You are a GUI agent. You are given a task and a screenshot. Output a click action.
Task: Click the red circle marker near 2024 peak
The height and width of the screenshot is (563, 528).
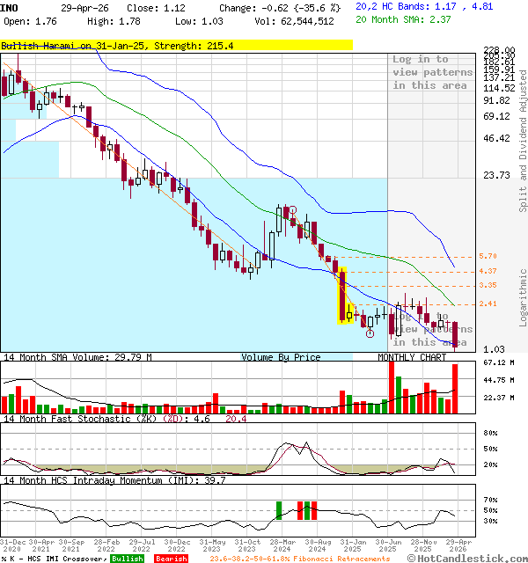point(292,210)
